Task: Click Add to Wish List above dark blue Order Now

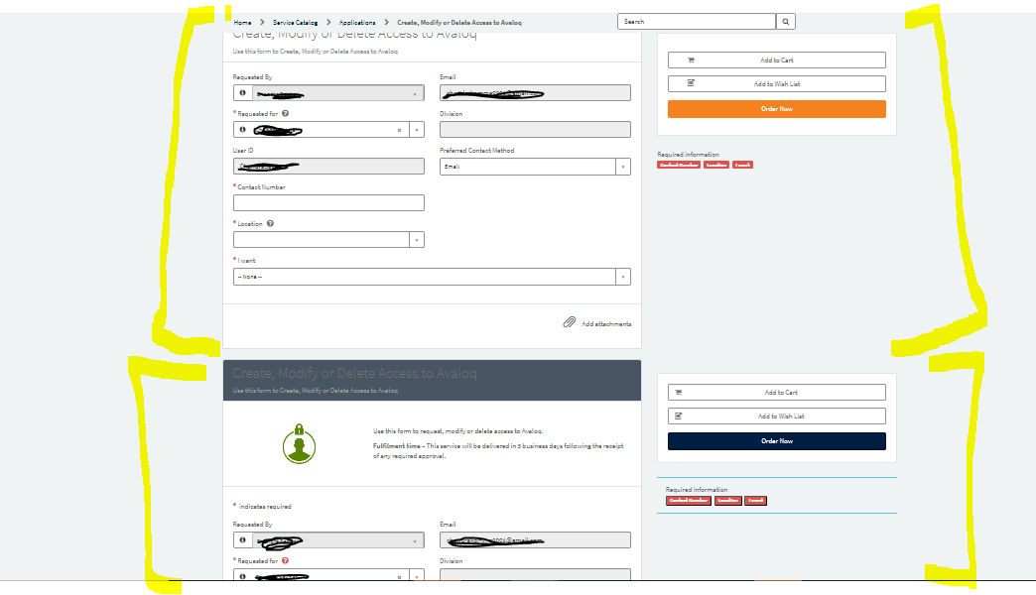Action: coord(776,416)
